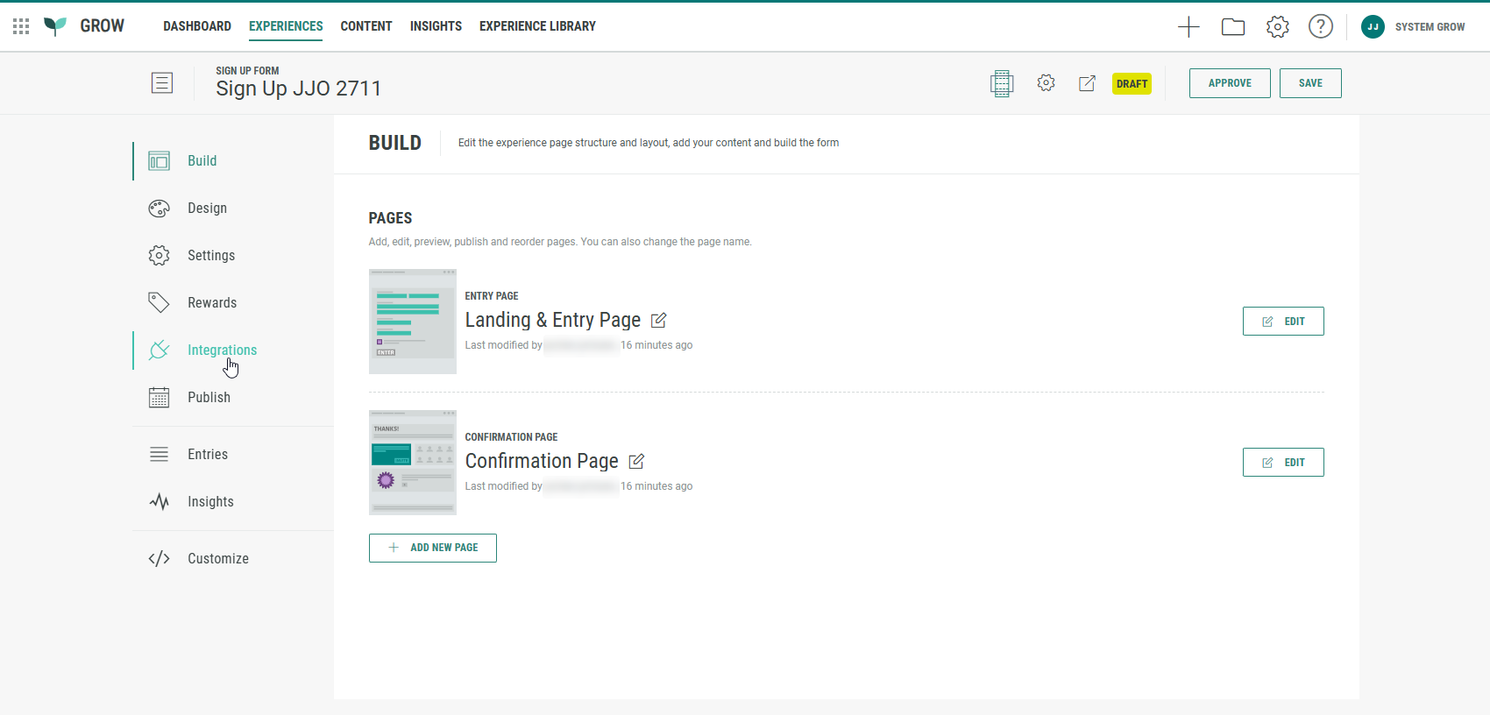The width and height of the screenshot is (1490, 715).
Task: Select Integrations in the sidebar
Action: pos(222,350)
